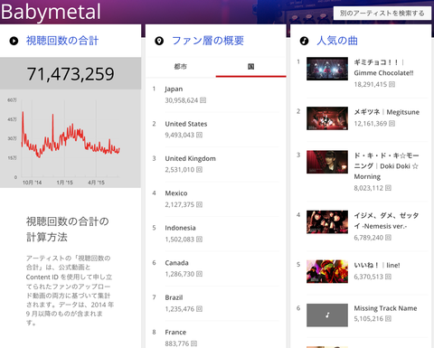This screenshot has height=348, width=434.
Task: Open the 視聴回数の合計 heading link
Action: point(62,41)
